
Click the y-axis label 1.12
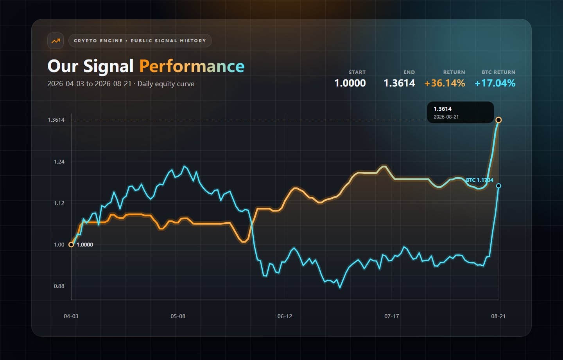(59, 203)
